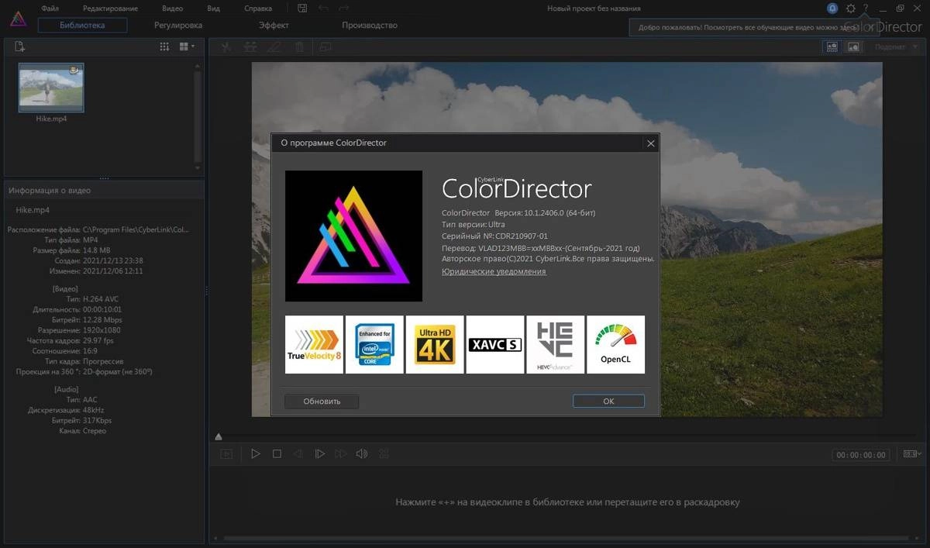930x548 pixels.
Task: Click the ColorDirector logo icon in the title bar
Action: [x=18, y=19]
